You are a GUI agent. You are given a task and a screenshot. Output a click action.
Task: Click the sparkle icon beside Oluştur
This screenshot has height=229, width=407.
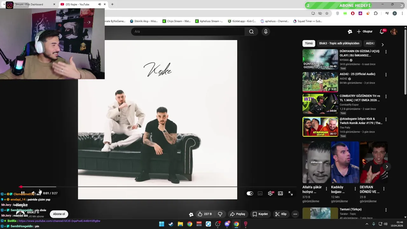pyautogui.click(x=350, y=31)
